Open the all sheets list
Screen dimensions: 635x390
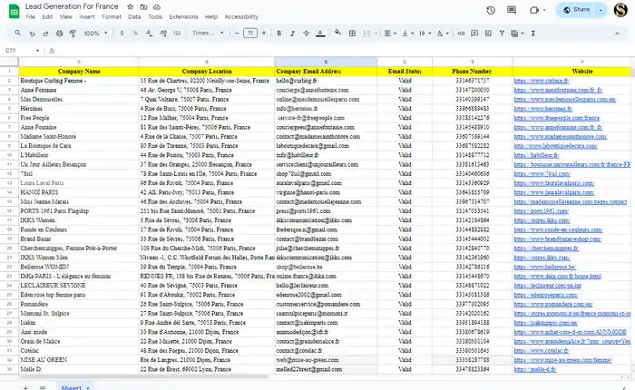pos(43,387)
